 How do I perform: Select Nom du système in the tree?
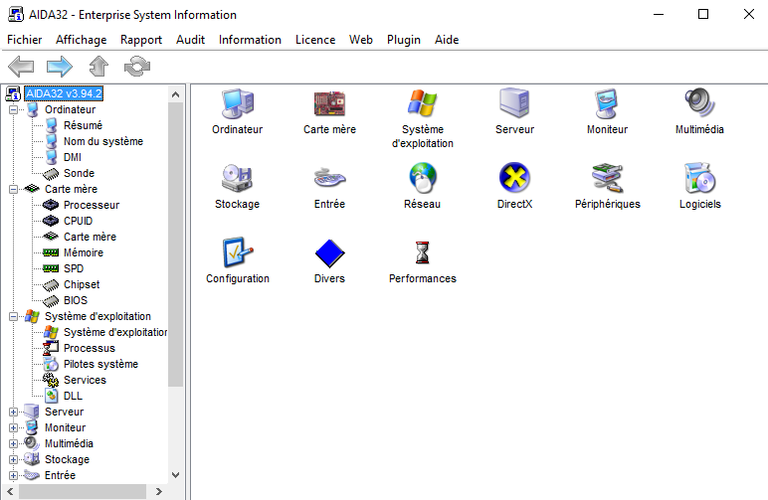[x=103, y=141]
